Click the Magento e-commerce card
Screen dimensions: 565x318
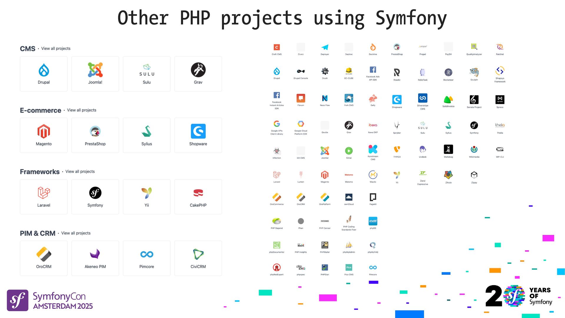tap(44, 135)
